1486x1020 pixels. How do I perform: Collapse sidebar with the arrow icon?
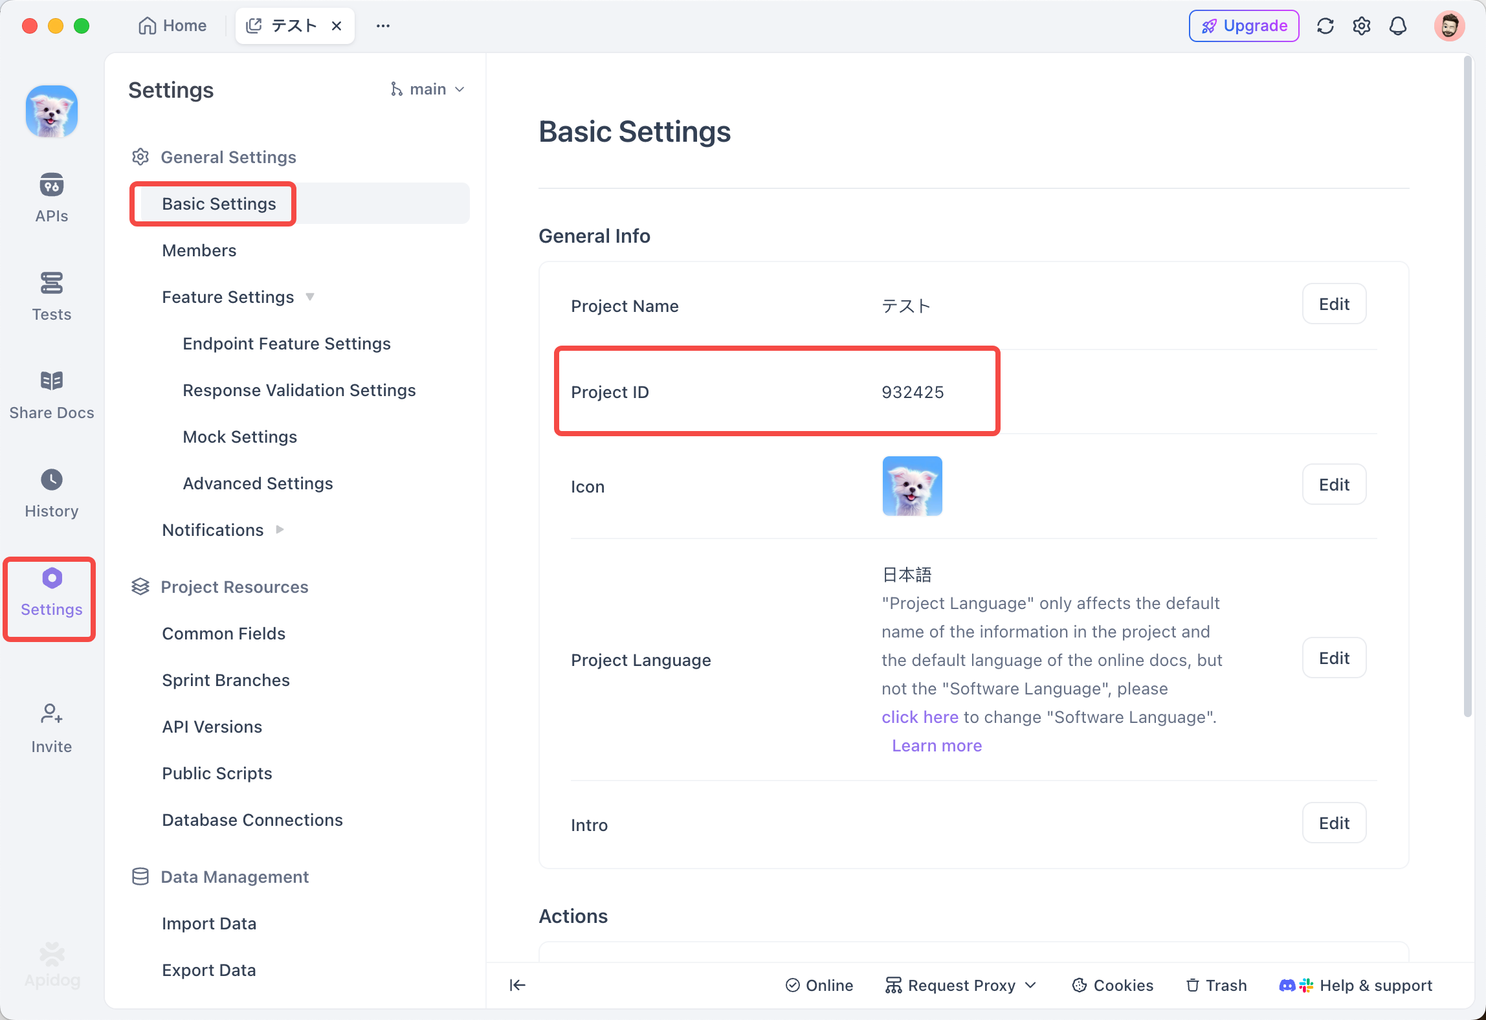(517, 984)
